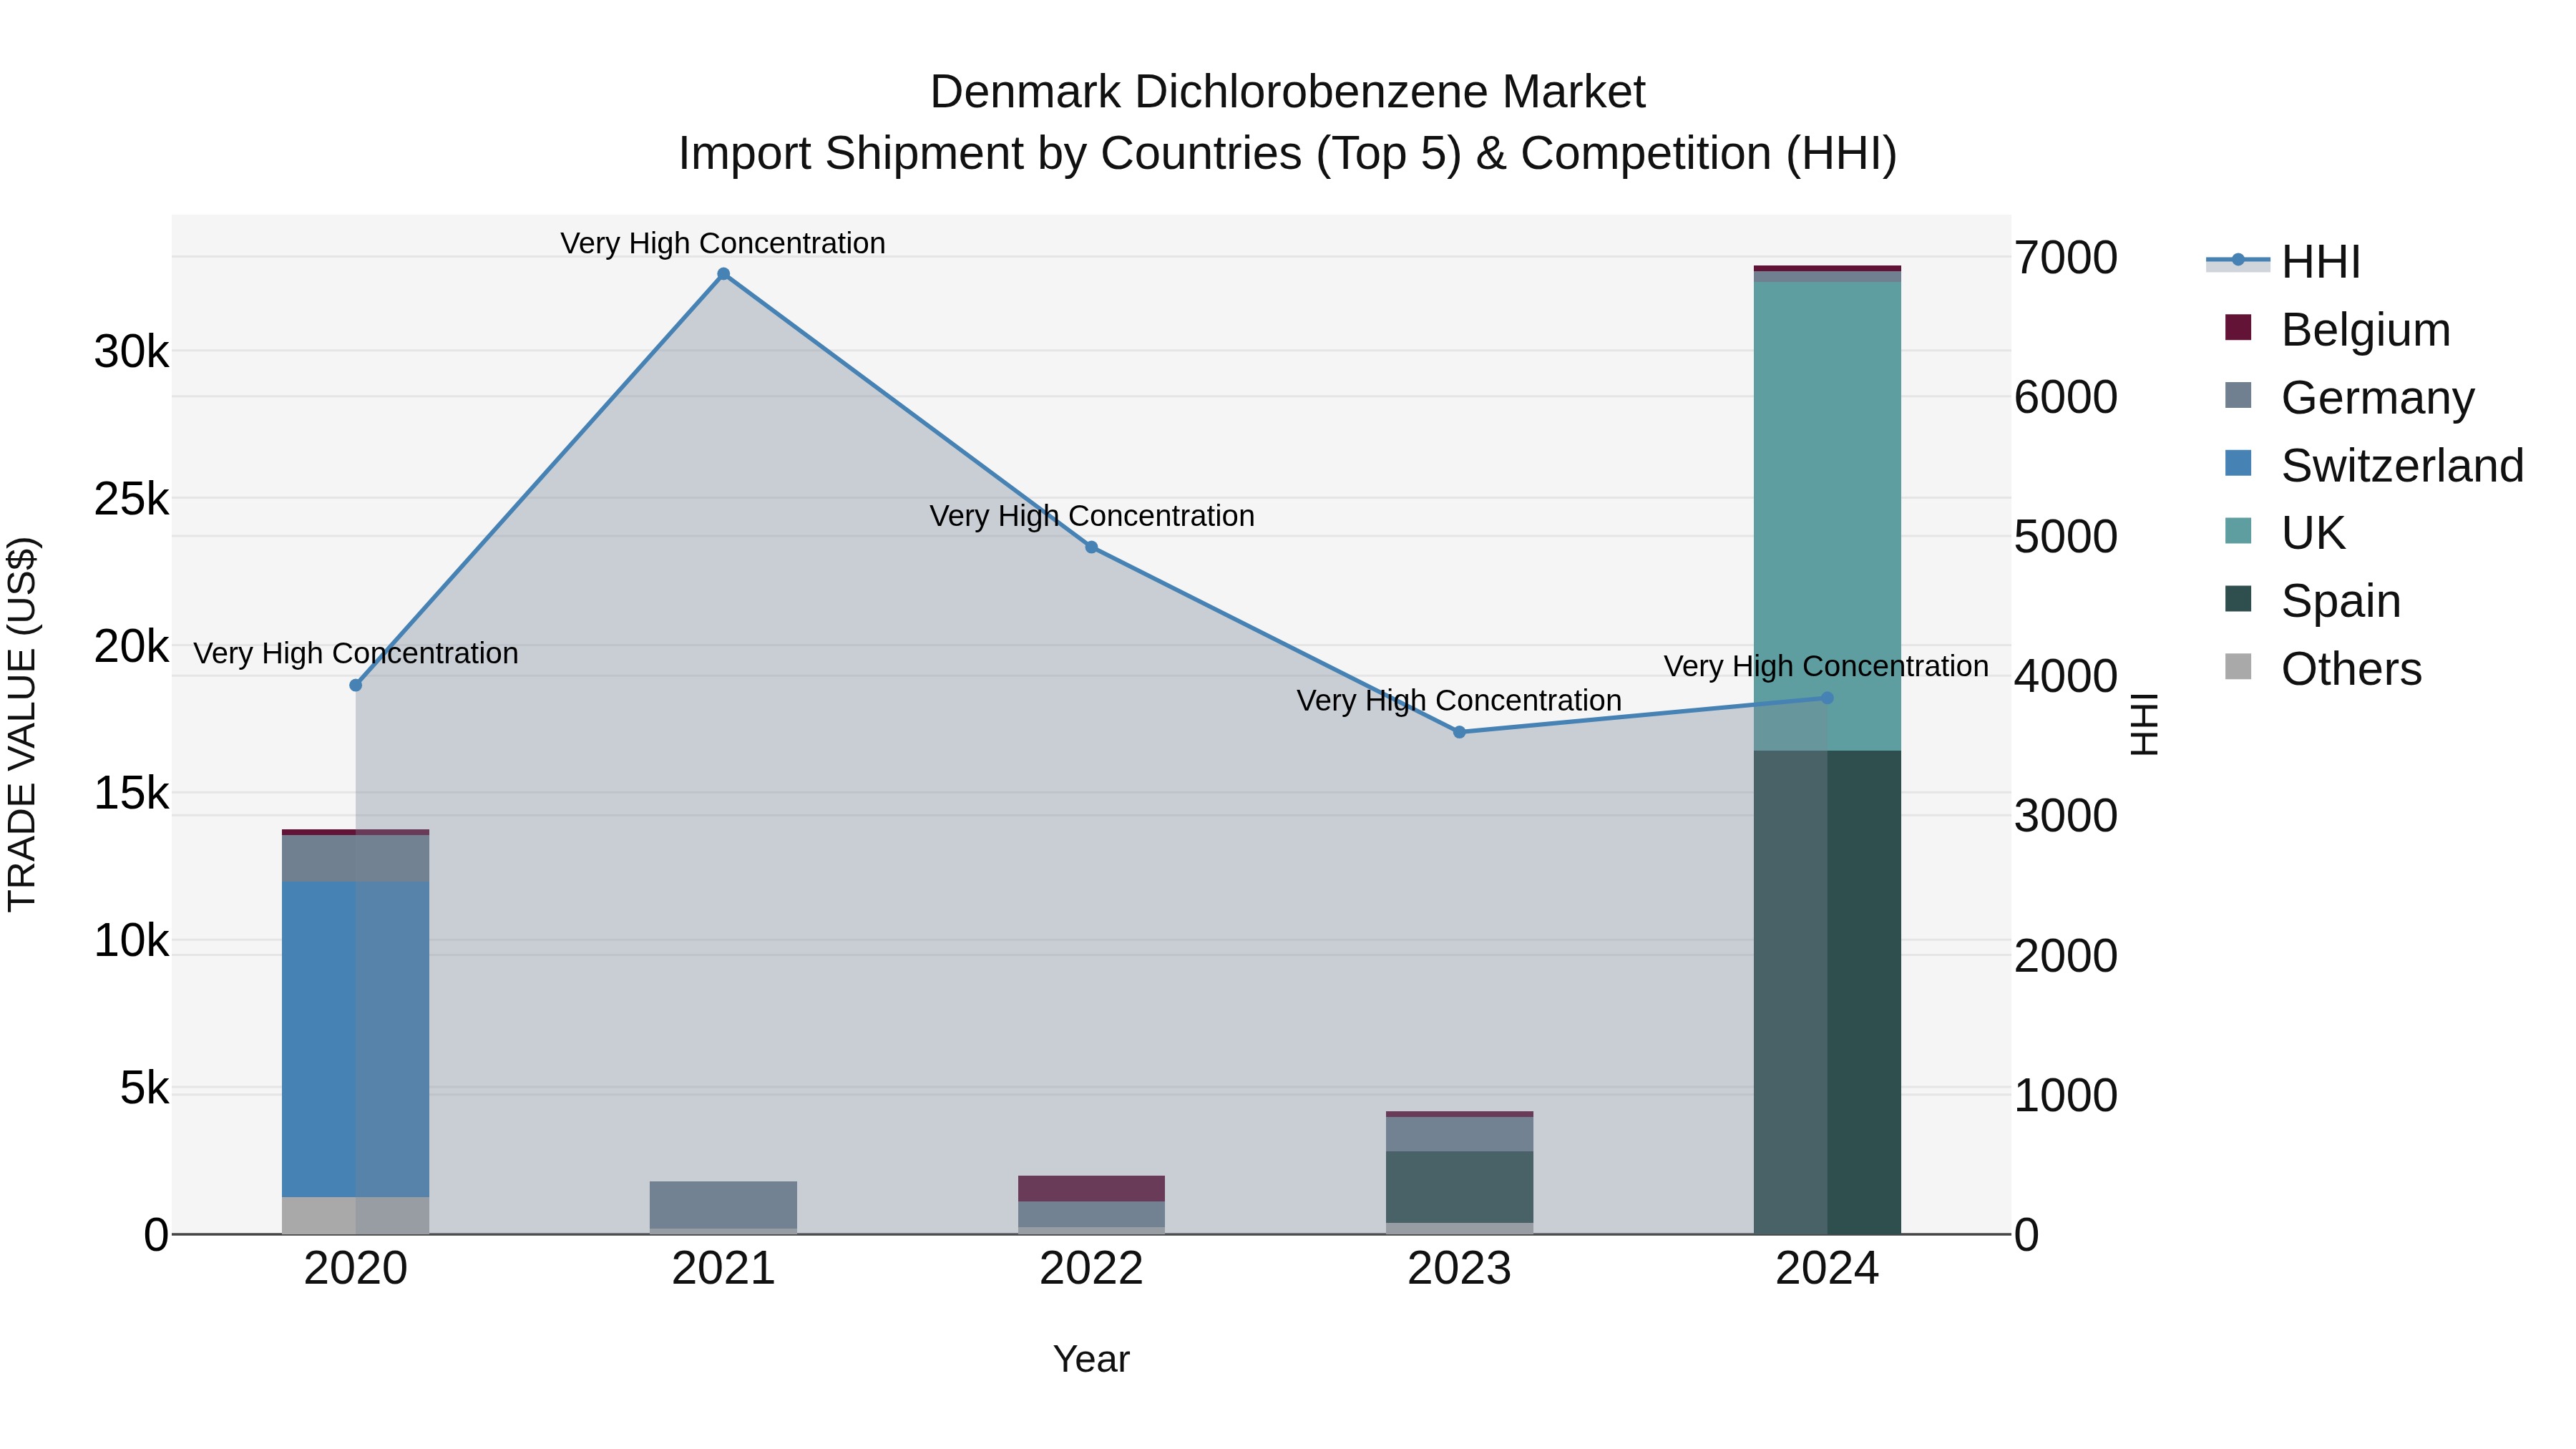Click the UK teal legend swatch

point(2238,531)
